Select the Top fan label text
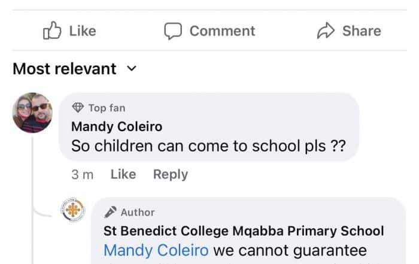This screenshot has width=419, height=264. point(107,108)
